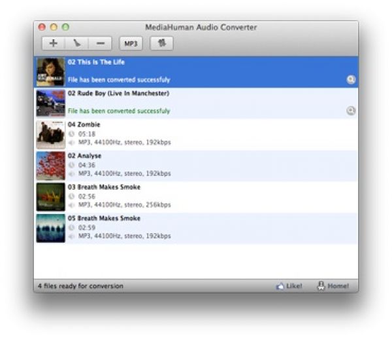
Task: Click the MediaHuman Audio Converter title
Action: pyautogui.click(x=201, y=27)
